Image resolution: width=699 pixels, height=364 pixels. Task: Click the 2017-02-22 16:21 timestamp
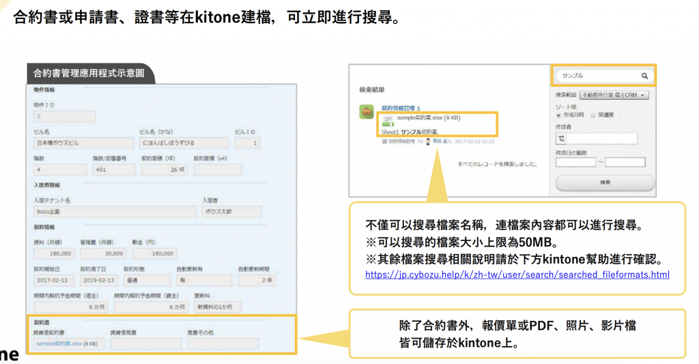pyautogui.click(x=474, y=141)
